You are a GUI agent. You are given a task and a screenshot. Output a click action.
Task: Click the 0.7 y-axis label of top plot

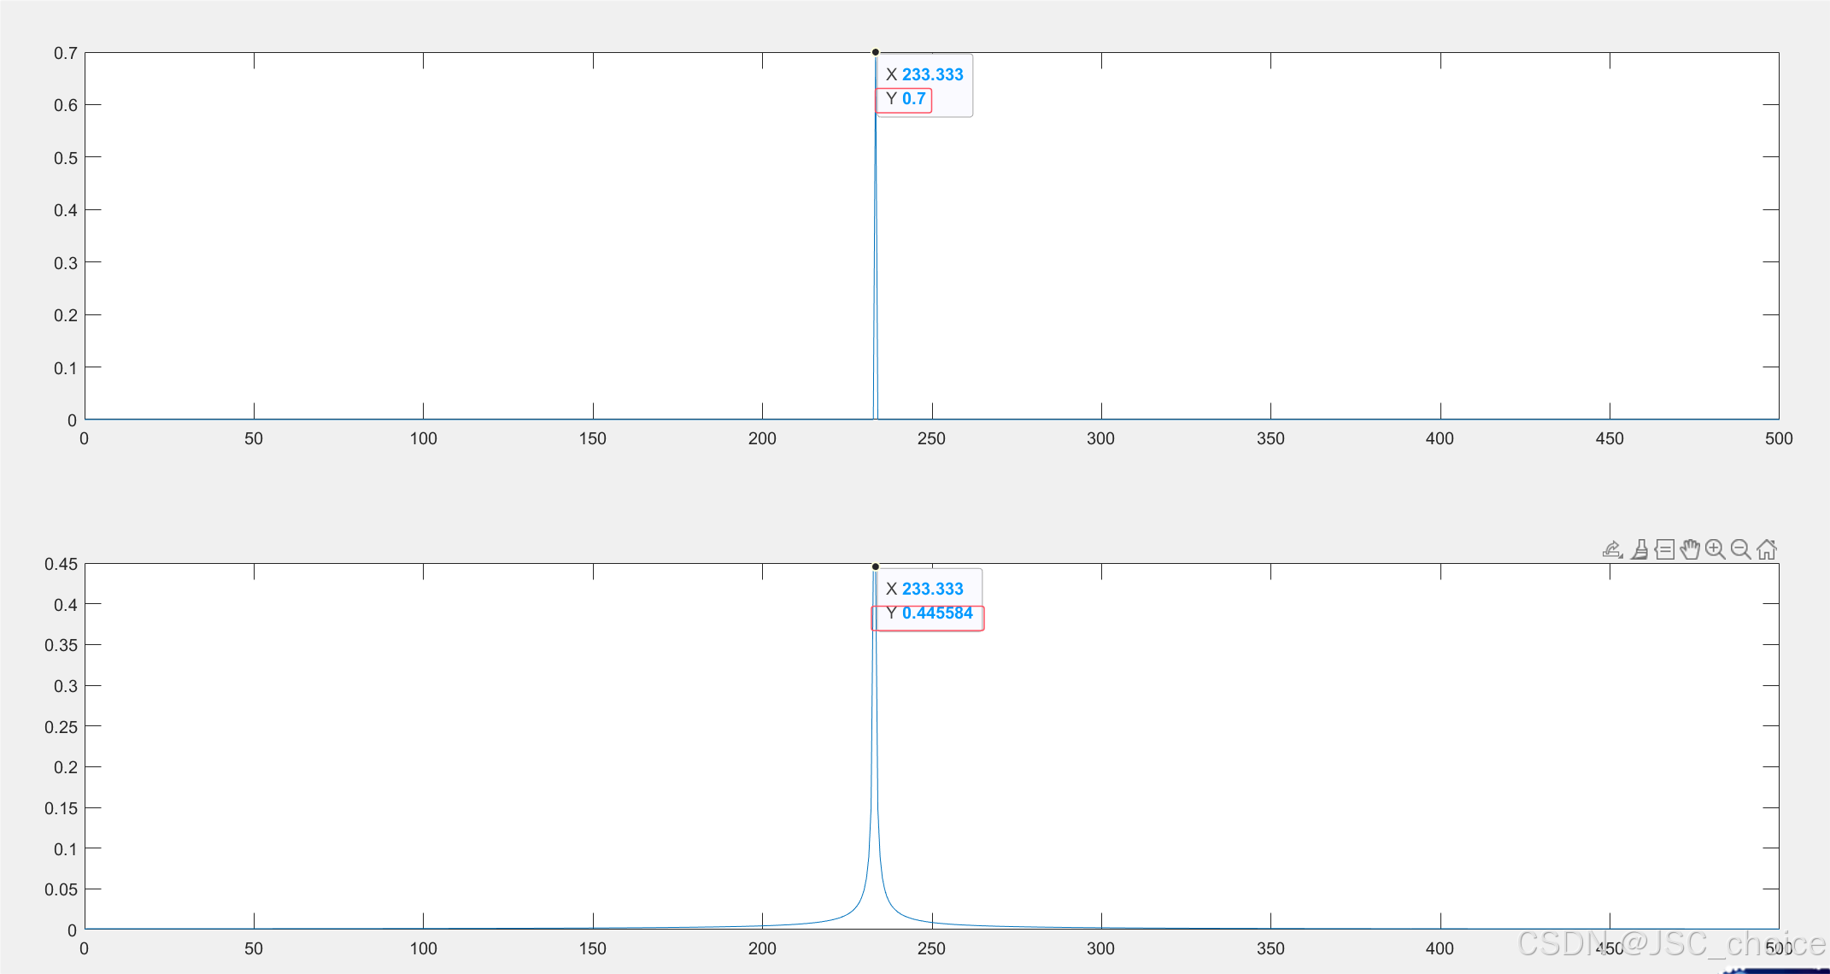[66, 53]
